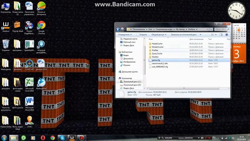Screen dimensions: 250x141
Task: Toggle the Explorer preview pane button
Action: (x=221, y=35)
